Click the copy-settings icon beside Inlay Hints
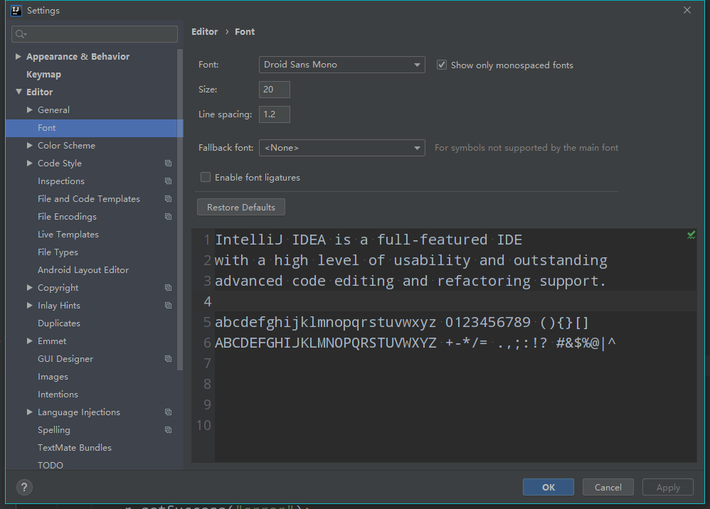Image resolution: width=710 pixels, height=509 pixels. pos(168,305)
